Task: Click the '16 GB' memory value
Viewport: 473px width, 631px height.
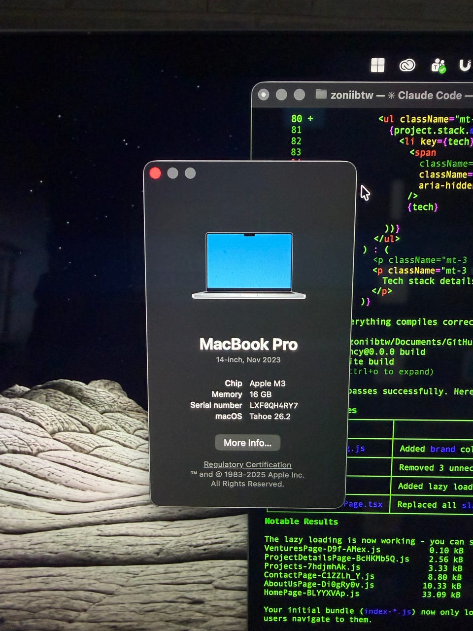Action: point(261,394)
